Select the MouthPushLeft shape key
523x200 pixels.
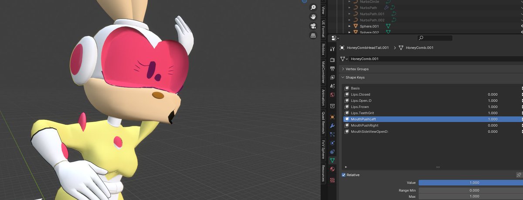pyautogui.click(x=431, y=119)
